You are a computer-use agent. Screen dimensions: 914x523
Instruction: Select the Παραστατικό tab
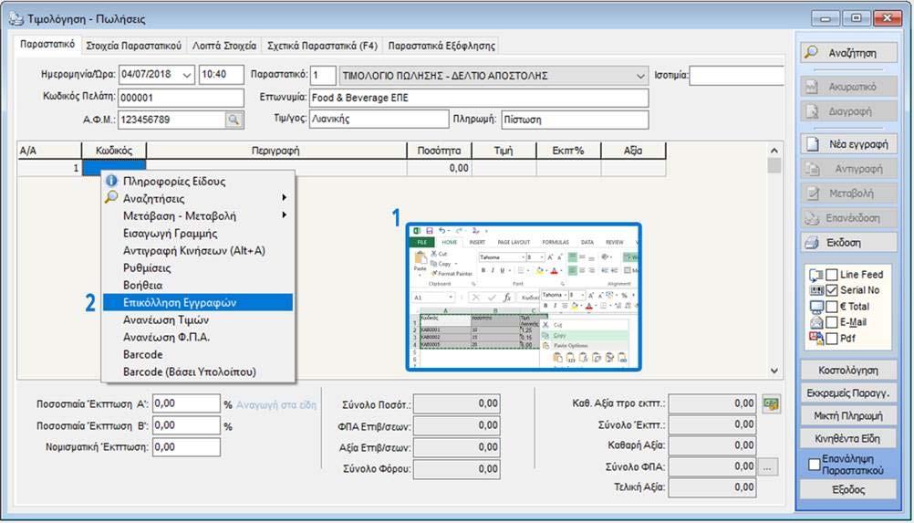pyautogui.click(x=47, y=45)
